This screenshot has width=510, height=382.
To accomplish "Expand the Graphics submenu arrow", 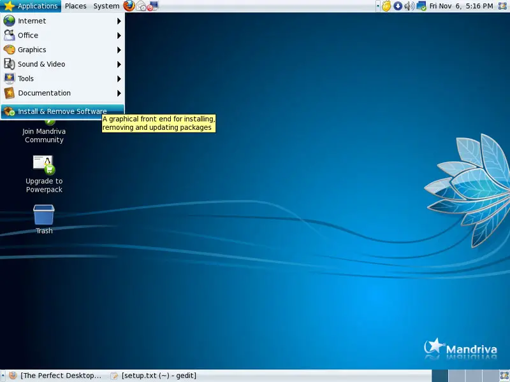I will pyautogui.click(x=119, y=50).
